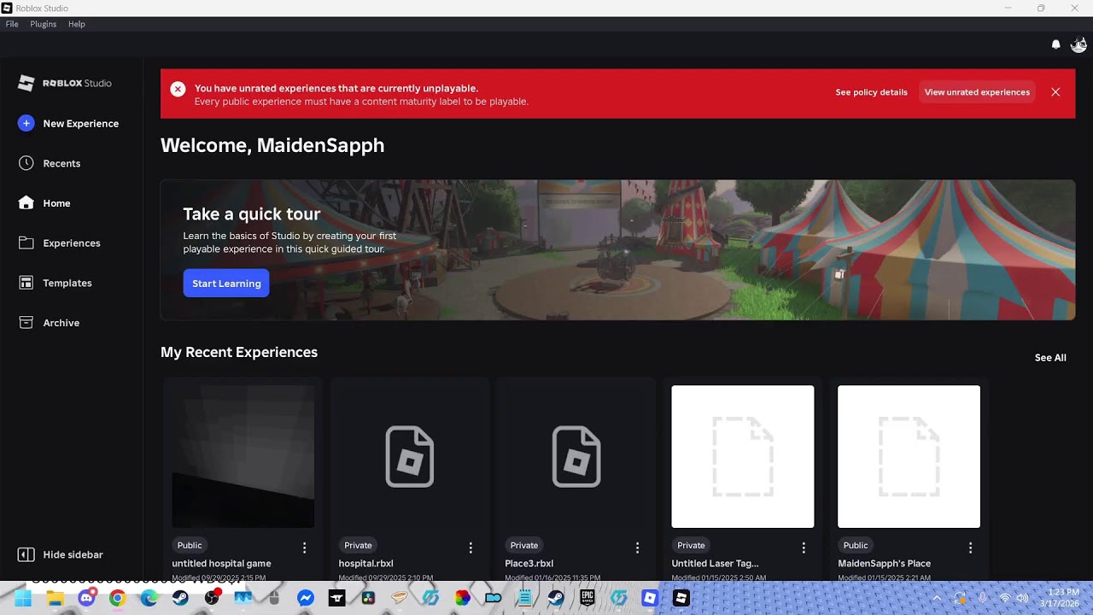Click the 'Welcome, MaidenSapph' heading
This screenshot has height=615, width=1093.
pyautogui.click(x=272, y=145)
